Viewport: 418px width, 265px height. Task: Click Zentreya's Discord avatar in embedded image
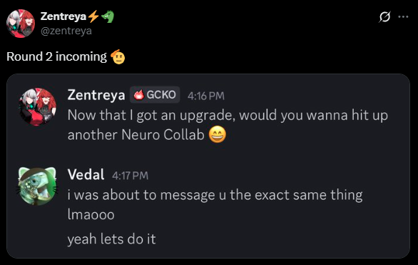[37, 106]
